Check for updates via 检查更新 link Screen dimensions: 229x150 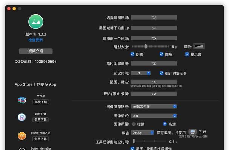[x=35, y=40]
